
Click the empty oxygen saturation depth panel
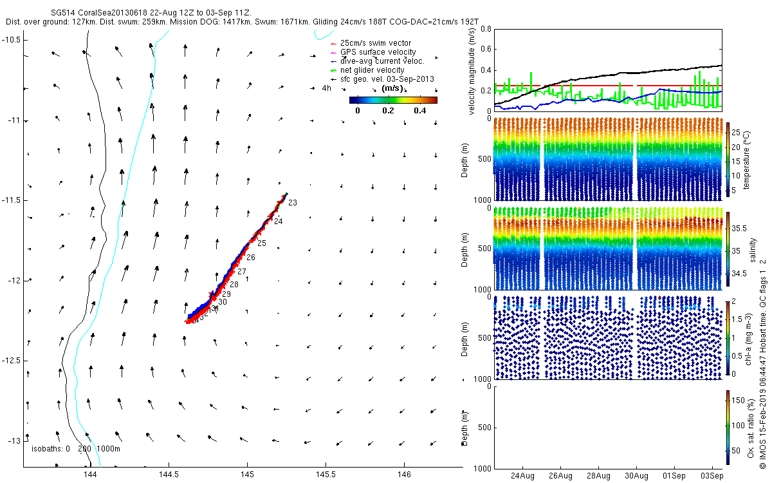point(608,426)
